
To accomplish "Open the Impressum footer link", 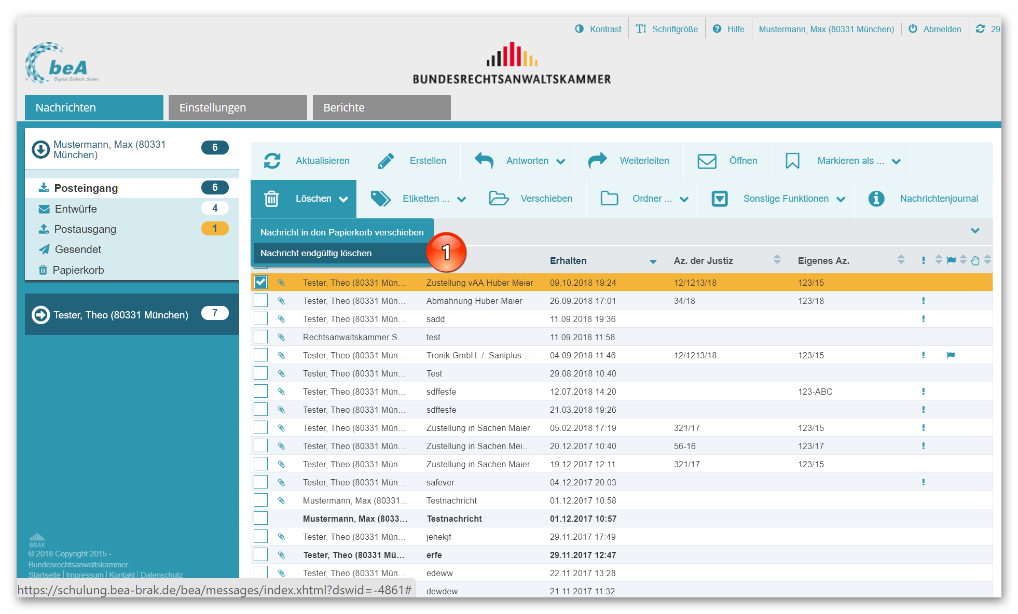I will click(x=85, y=575).
